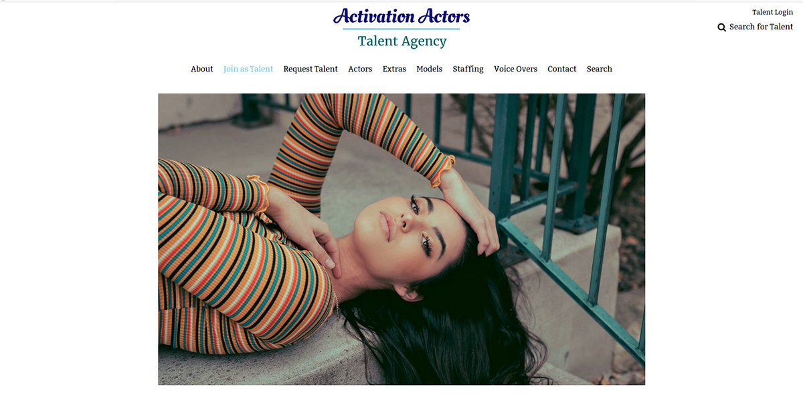The height and width of the screenshot is (401, 803).
Task: Click the Search for Talent text link
Action: [761, 27]
